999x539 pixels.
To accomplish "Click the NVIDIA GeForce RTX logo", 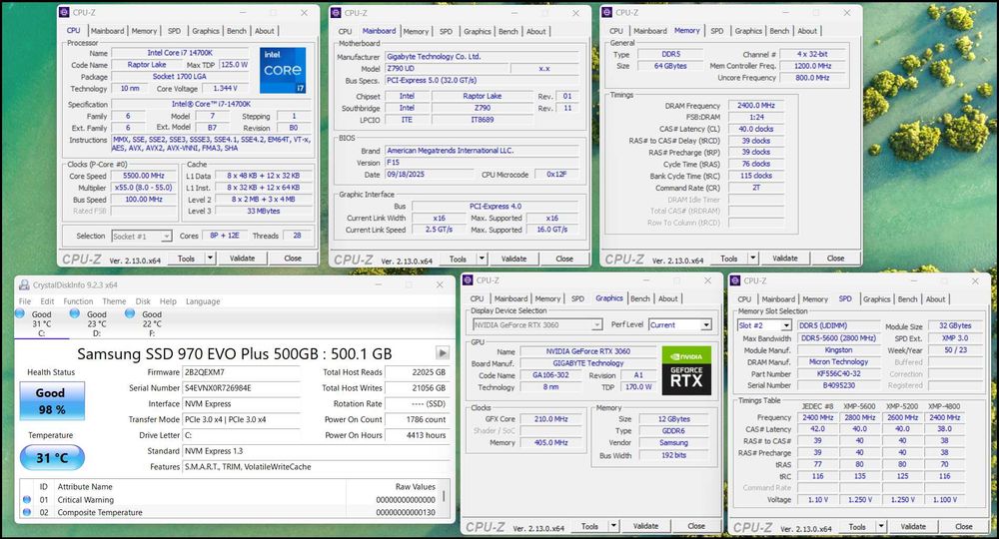I will (x=686, y=370).
